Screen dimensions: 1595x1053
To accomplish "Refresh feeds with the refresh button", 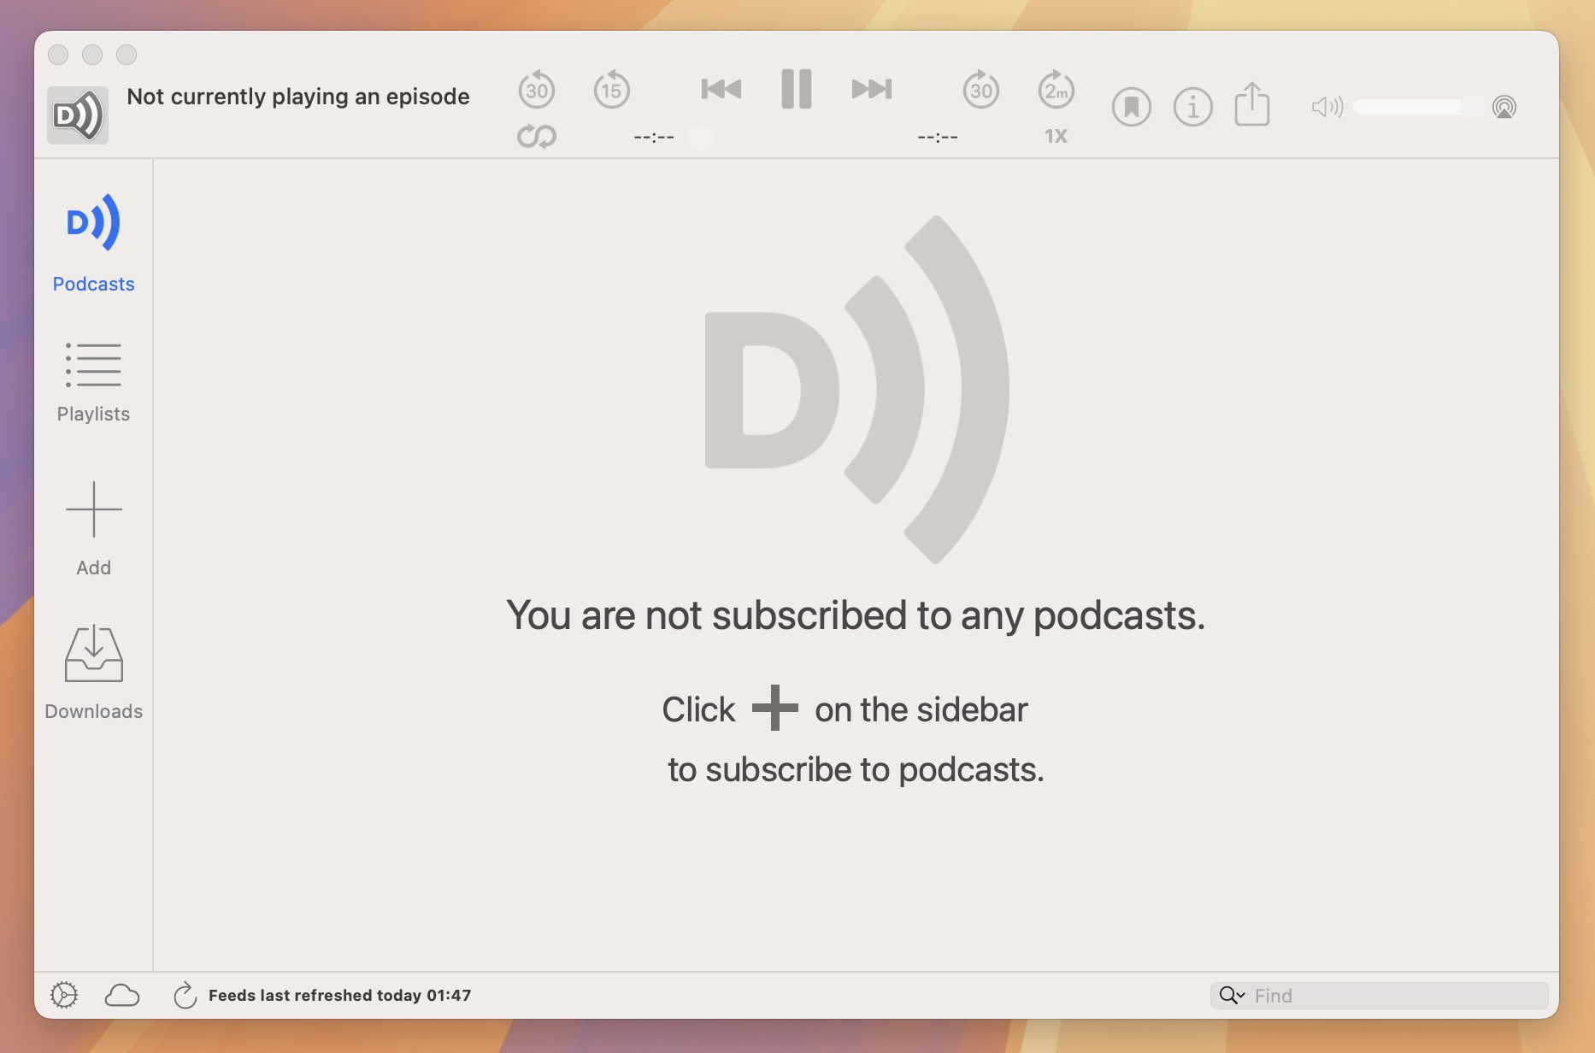I will click(183, 994).
